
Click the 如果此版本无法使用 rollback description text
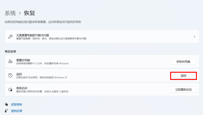(x=42, y=77)
